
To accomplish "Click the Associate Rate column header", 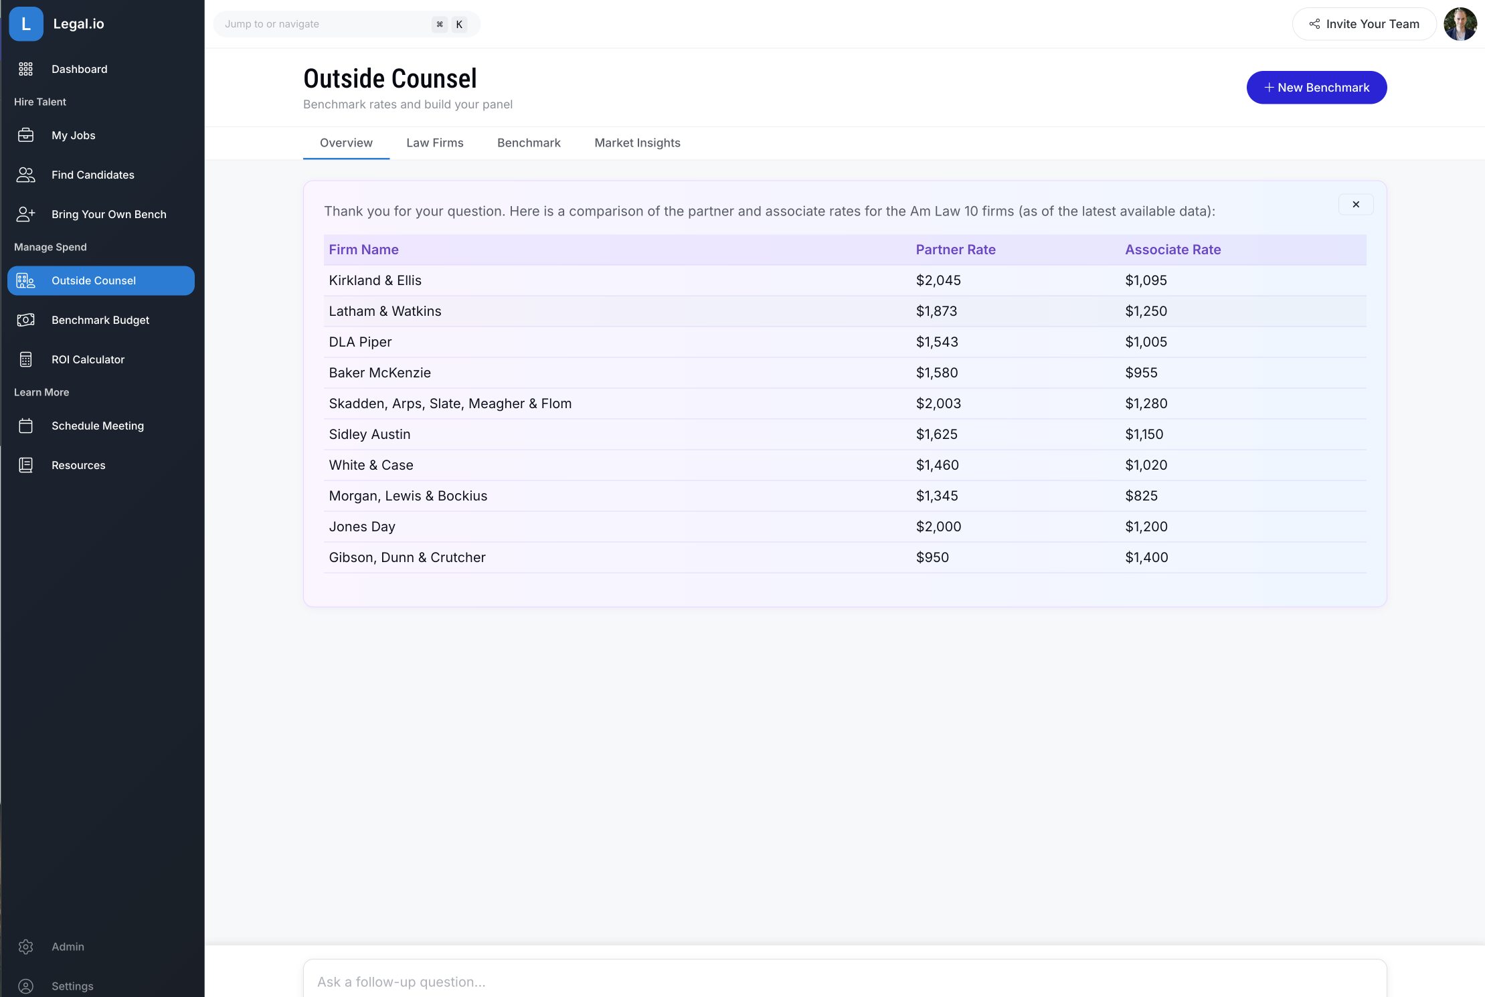I will pos(1172,250).
